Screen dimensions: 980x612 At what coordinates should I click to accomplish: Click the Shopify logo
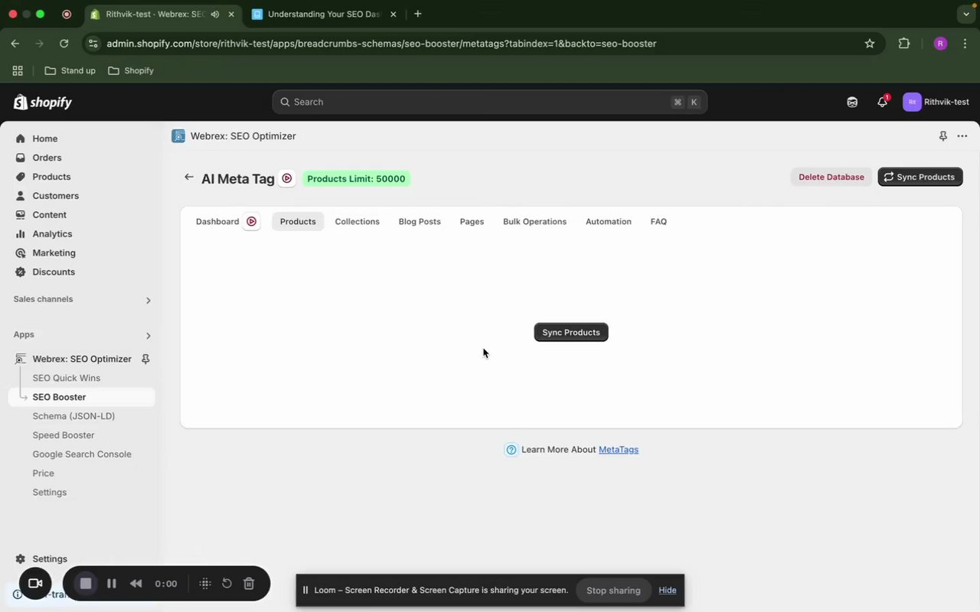(43, 103)
